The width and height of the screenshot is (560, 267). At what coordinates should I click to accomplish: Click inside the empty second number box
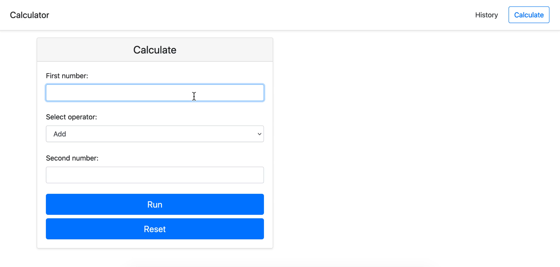[155, 175]
